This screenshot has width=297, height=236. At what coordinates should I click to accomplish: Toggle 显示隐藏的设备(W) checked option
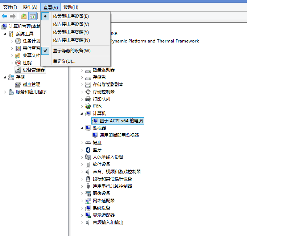71,50
